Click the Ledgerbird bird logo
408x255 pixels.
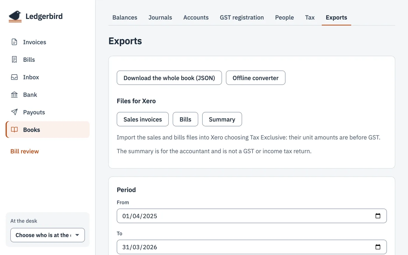pyautogui.click(x=15, y=16)
